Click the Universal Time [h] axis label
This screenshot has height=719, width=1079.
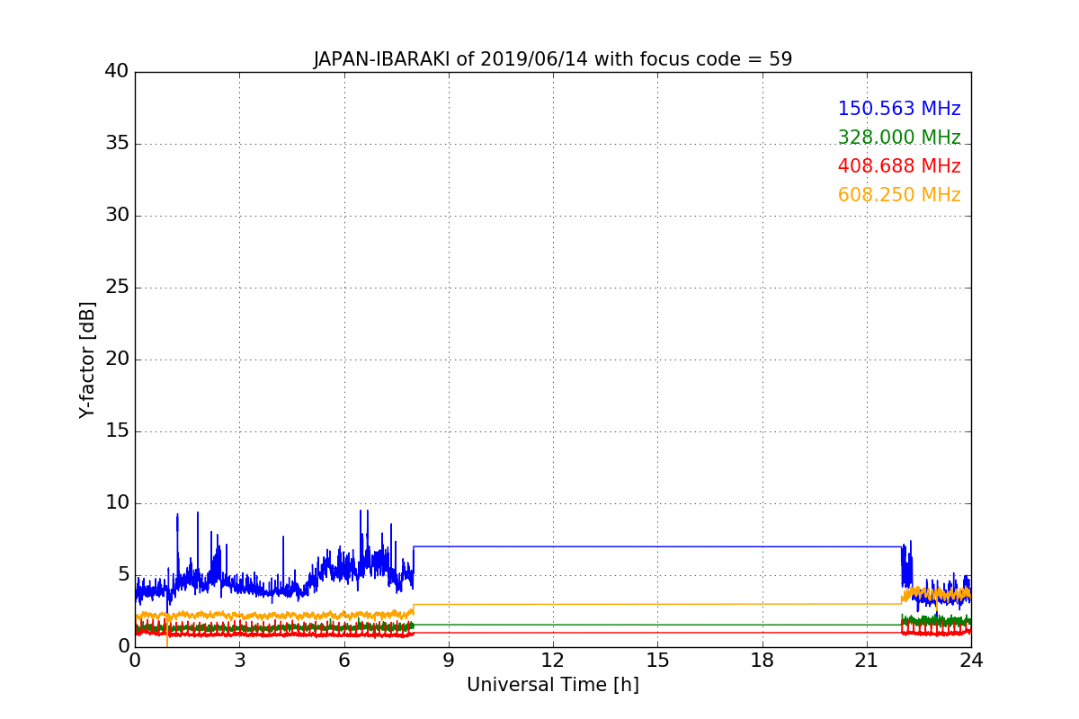pos(552,685)
